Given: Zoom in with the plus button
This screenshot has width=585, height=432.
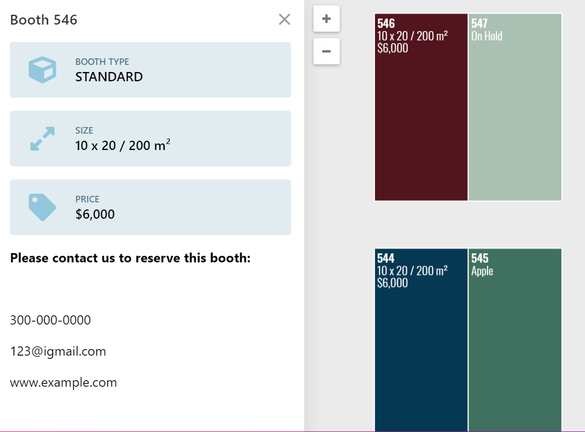Looking at the screenshot, I should coord(327,19).
